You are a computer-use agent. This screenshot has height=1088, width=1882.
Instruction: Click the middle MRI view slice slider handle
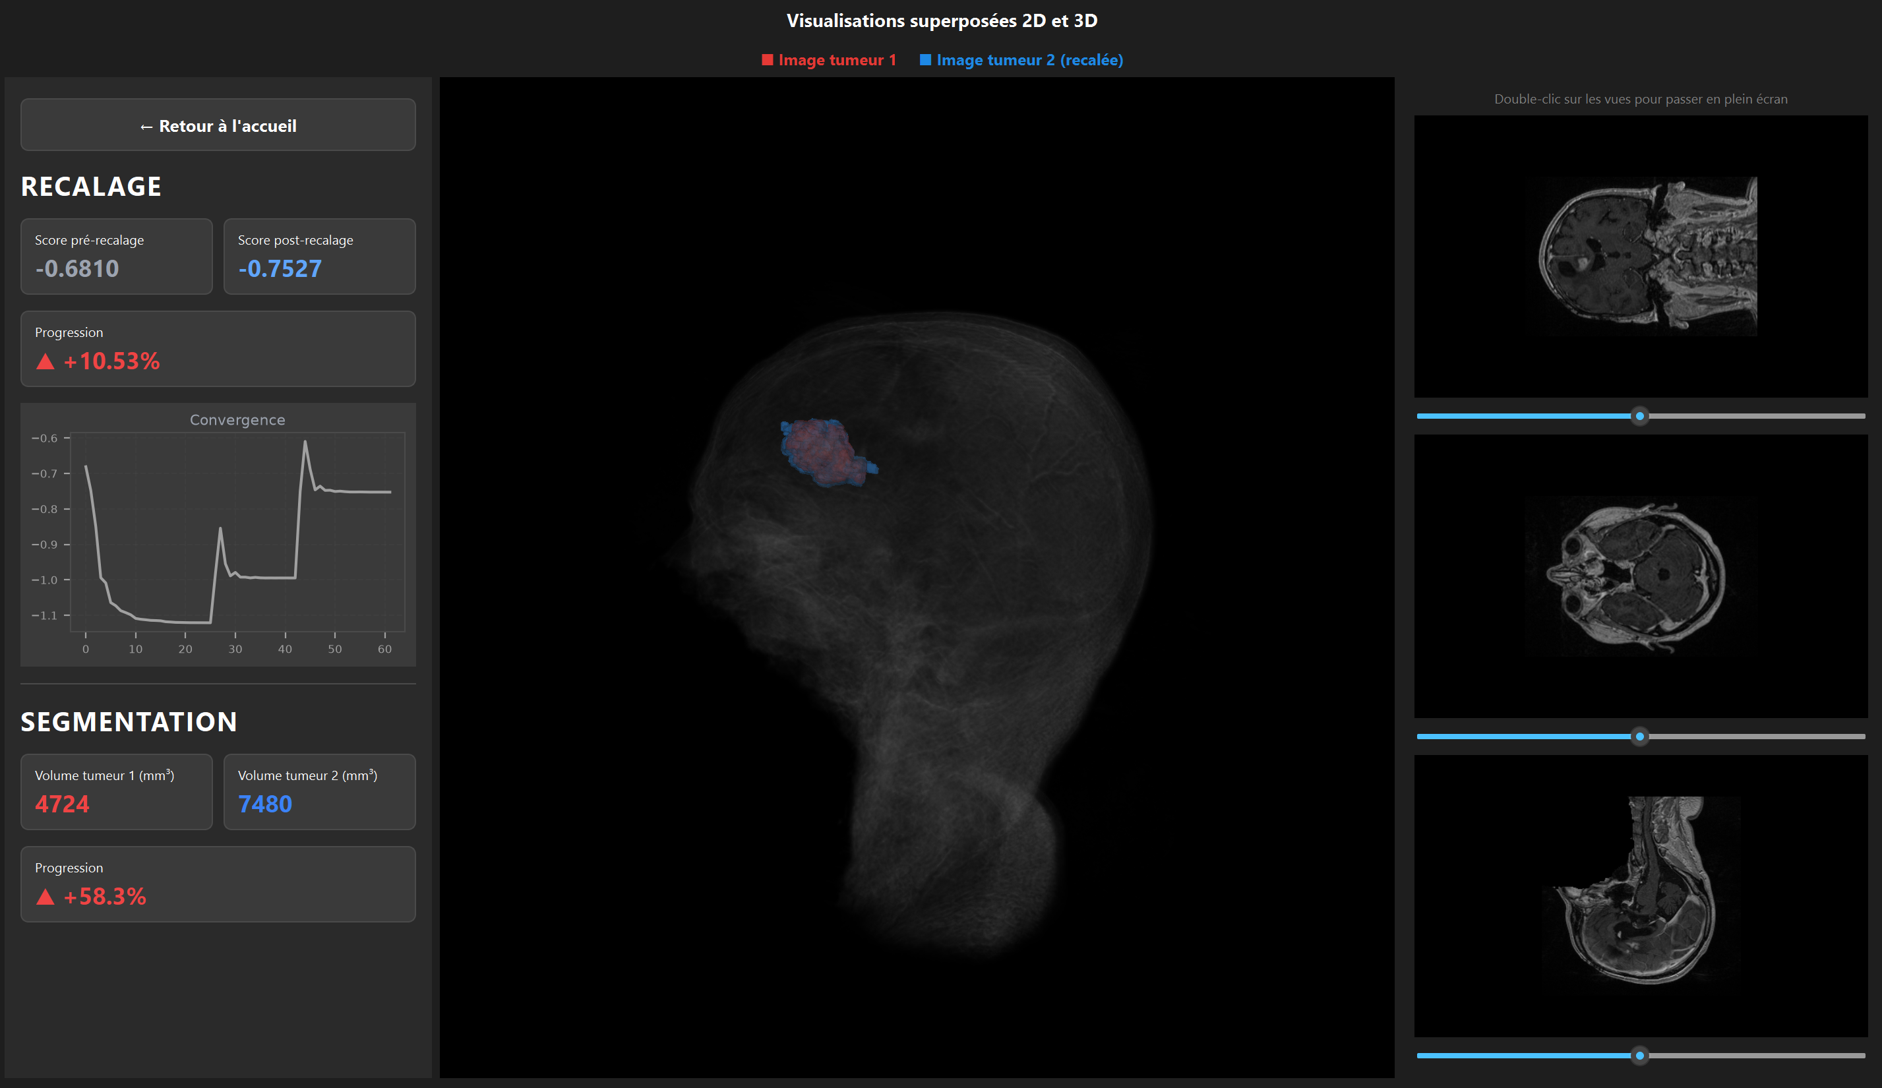click(x=1639, y=737)
